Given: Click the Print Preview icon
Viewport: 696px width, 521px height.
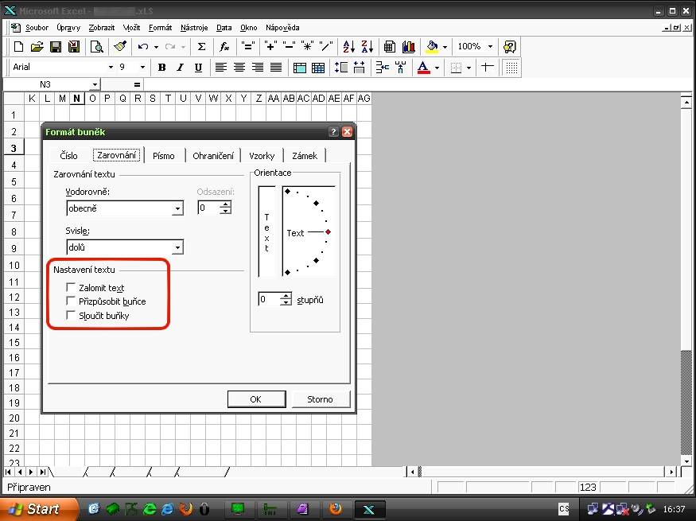Looking at the screenshot, I should 96,46.
